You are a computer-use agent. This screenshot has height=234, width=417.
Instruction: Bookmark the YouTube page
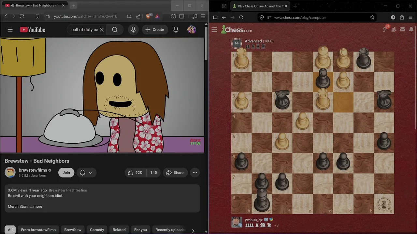click(37, 16)
